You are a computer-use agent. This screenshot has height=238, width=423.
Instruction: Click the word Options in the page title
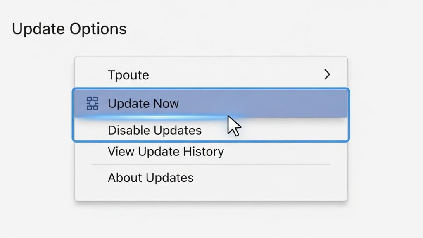tap(98, 29)
